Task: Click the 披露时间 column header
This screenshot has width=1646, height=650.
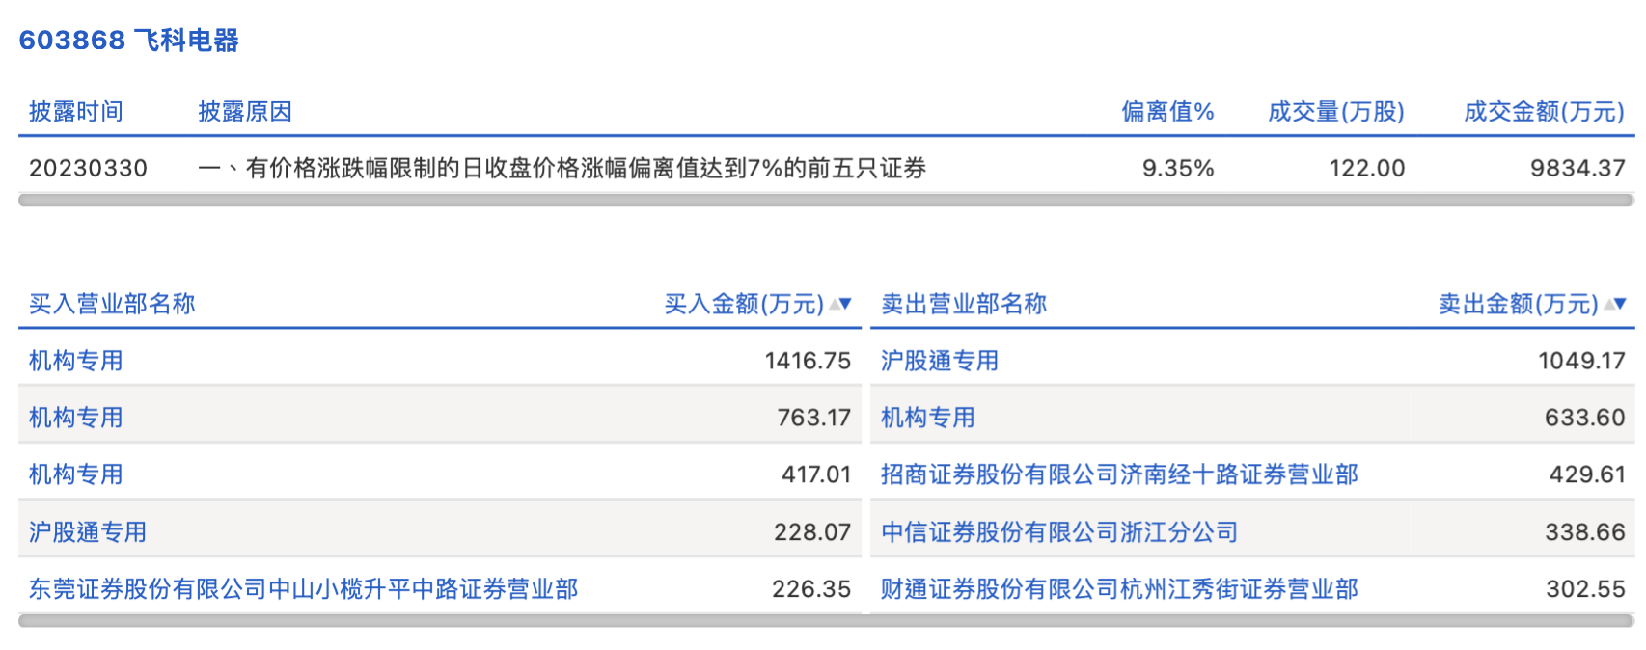Action: [x=76, y=112]
